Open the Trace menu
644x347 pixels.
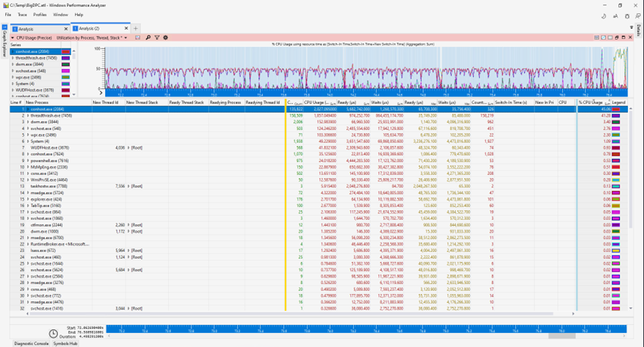click(22, 15)
